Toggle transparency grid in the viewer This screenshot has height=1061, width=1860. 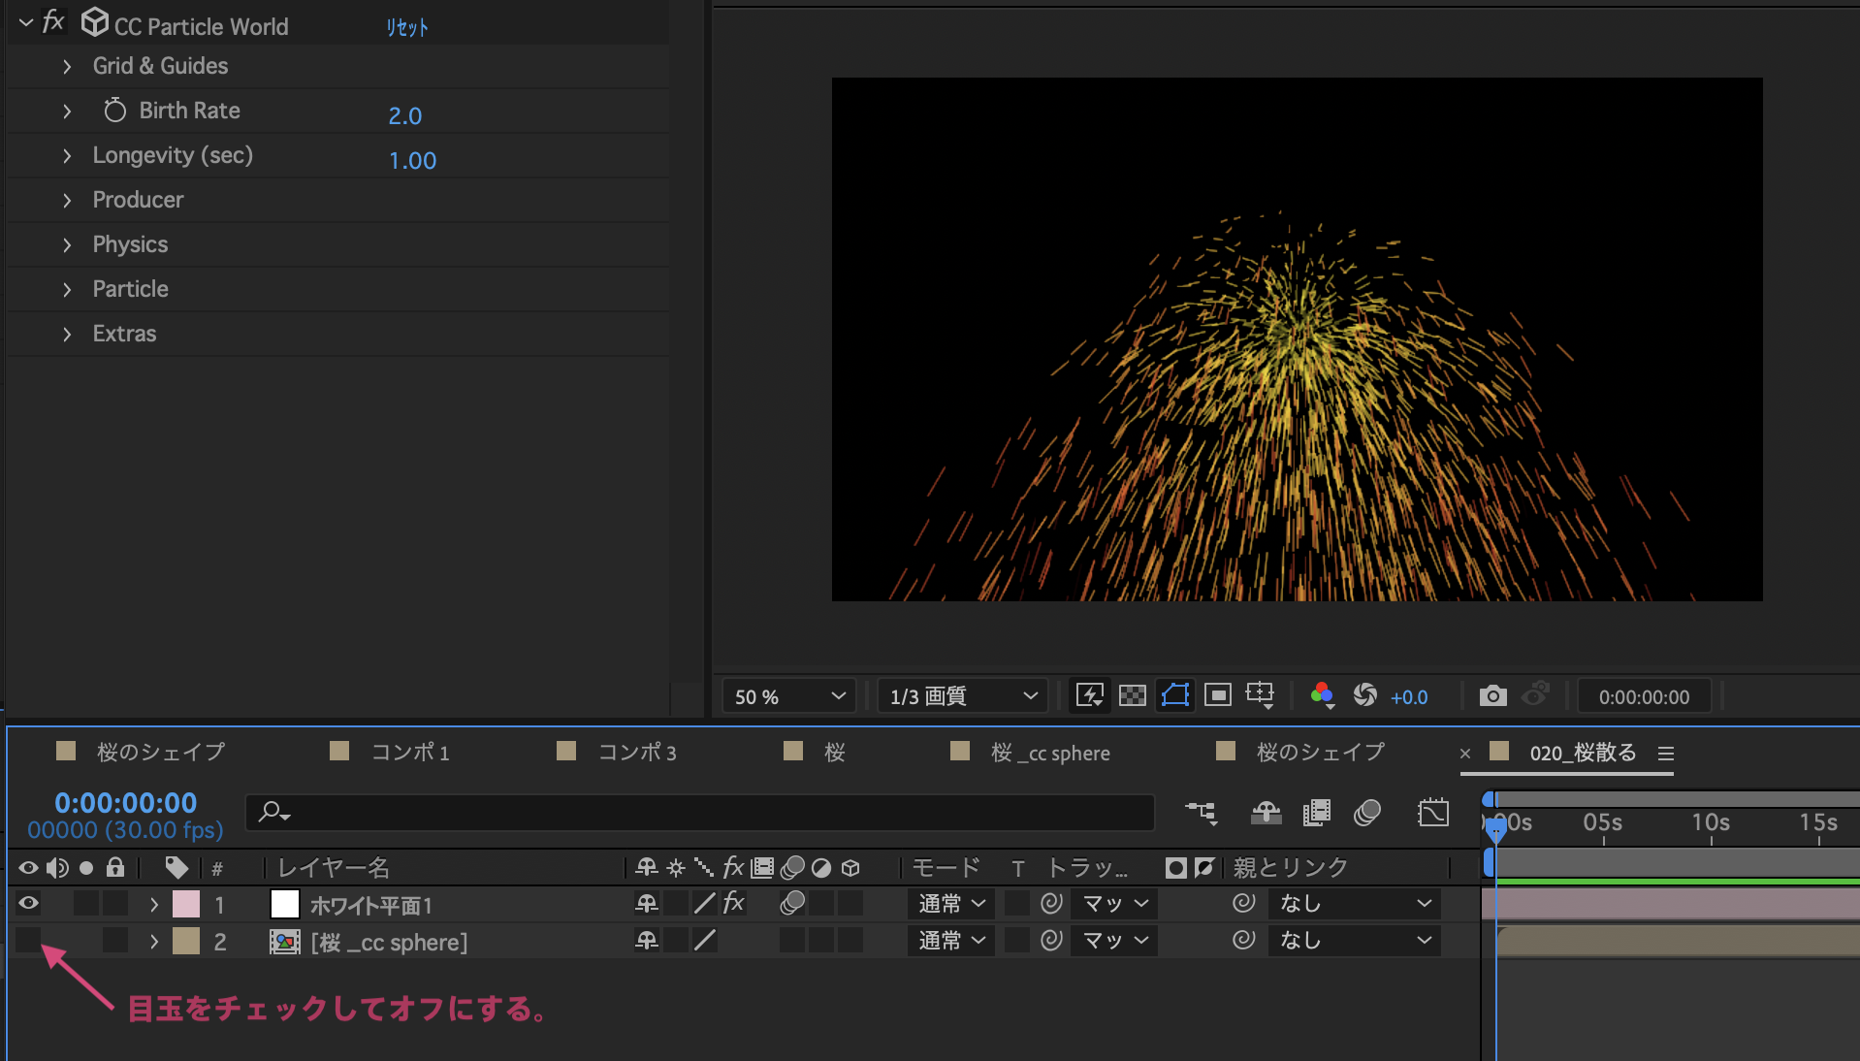[1132, 696]
